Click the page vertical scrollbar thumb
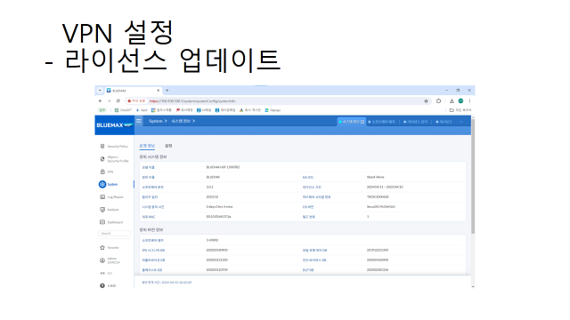The width and height of the screenshot is (570, 320). (473, 176)
